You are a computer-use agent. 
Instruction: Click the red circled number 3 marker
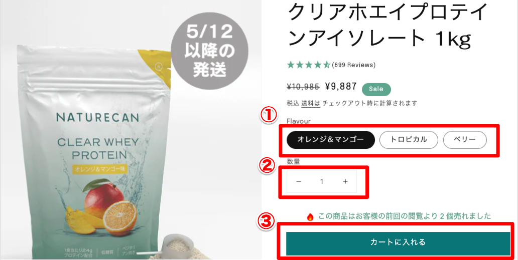tap(266, 222)
